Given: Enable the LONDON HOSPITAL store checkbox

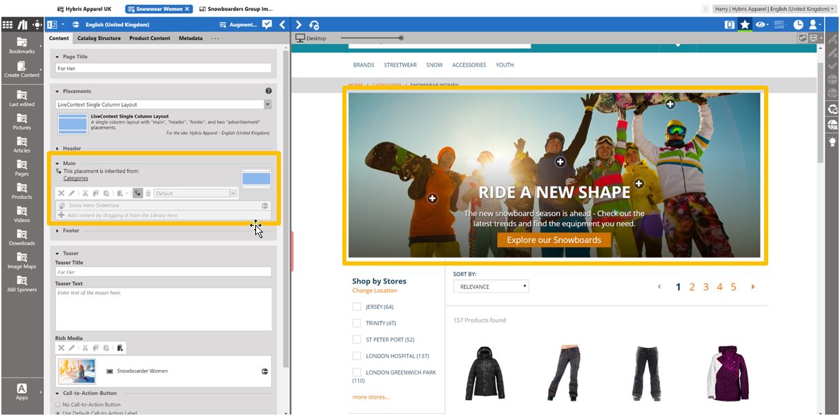Looking at the screenshot, I should pyautogui.click(x=356, y=355).
